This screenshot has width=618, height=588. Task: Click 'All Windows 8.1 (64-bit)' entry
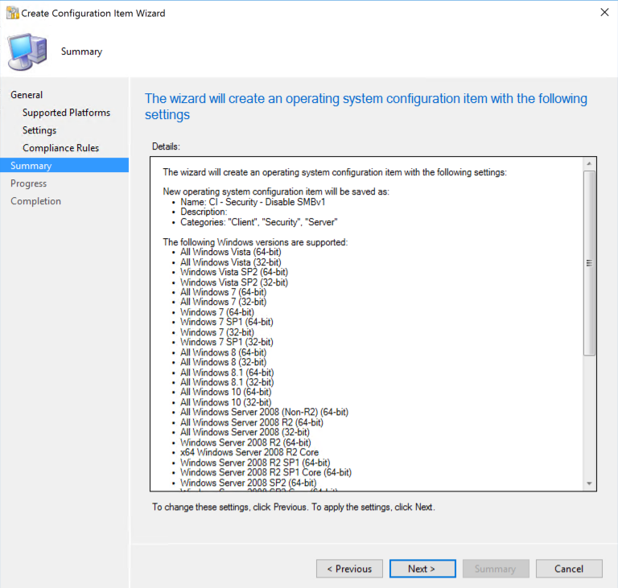click(227, 372)
